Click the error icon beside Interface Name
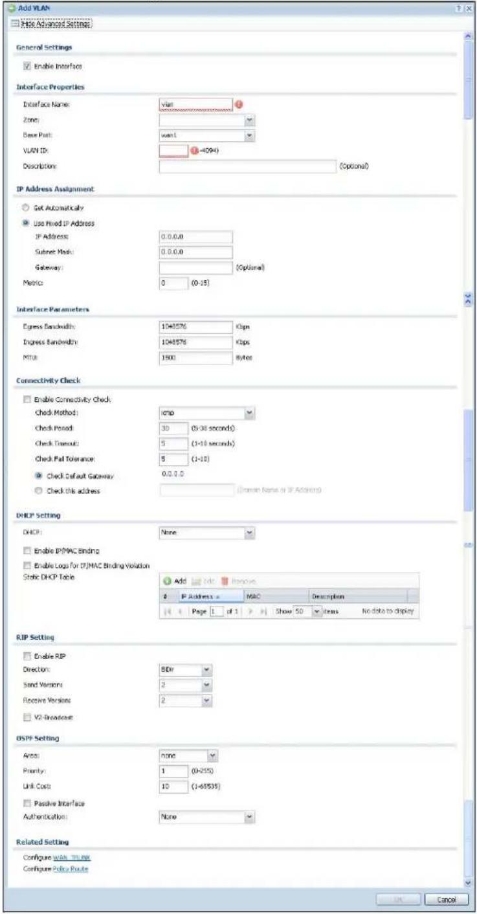 click(x=238, y=104)
